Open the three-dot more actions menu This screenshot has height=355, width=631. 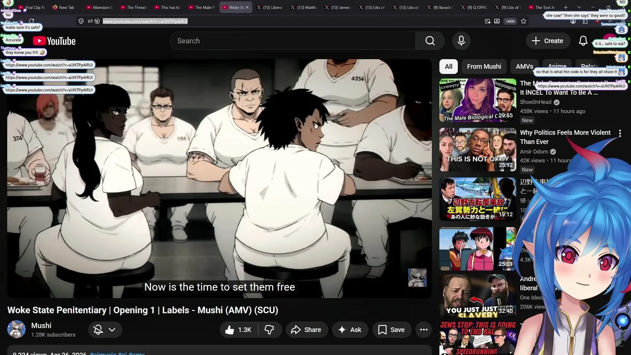click(423, 330)
